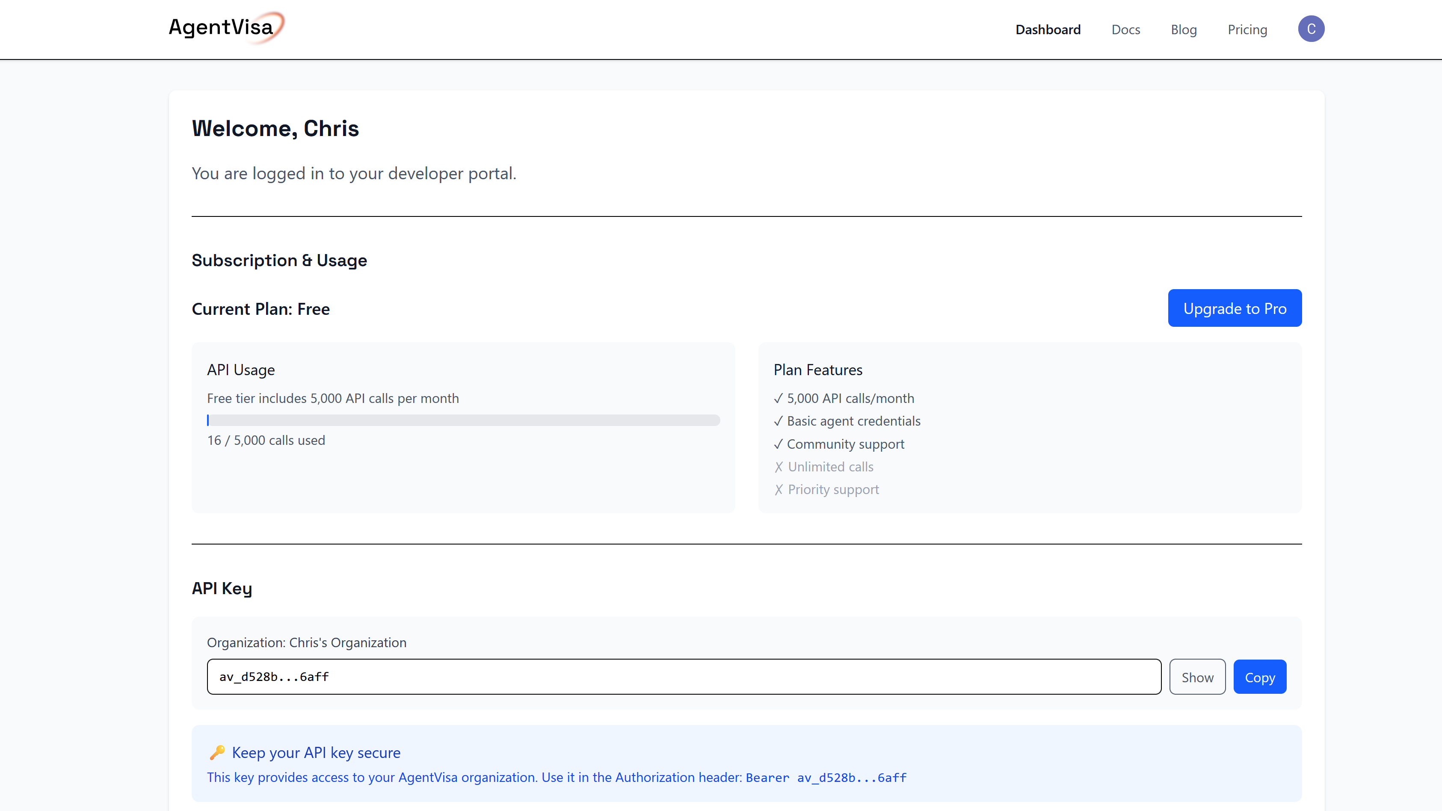Click 'Keep your API key secure' heading
The height and width of the screenshot is (811, 1442).
pyautogui.click(x=316, y=753)
